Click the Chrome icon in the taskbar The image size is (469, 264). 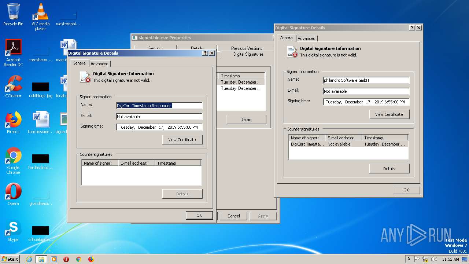pos(78,259)
